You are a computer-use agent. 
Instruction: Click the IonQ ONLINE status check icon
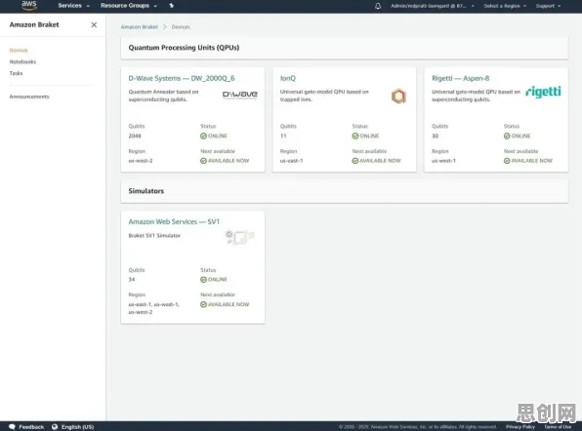point(355,136)
